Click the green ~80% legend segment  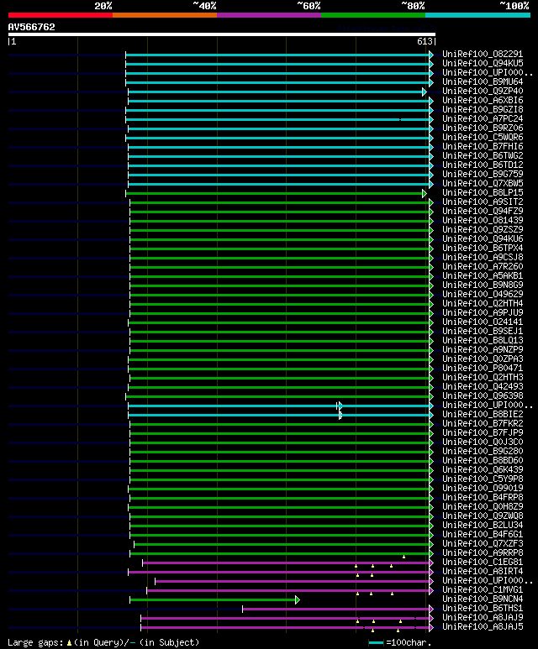coord(373,15)
